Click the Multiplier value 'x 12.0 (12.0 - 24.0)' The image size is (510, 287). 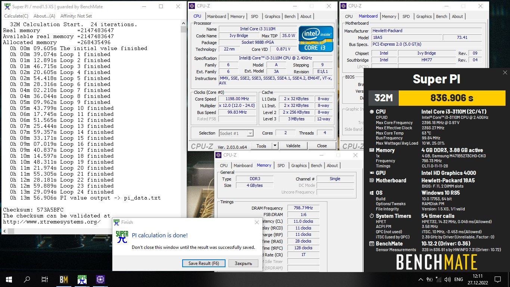(237, 106)
